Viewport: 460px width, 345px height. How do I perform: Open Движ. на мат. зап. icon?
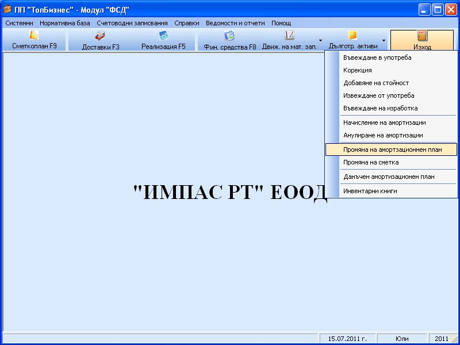289,36
